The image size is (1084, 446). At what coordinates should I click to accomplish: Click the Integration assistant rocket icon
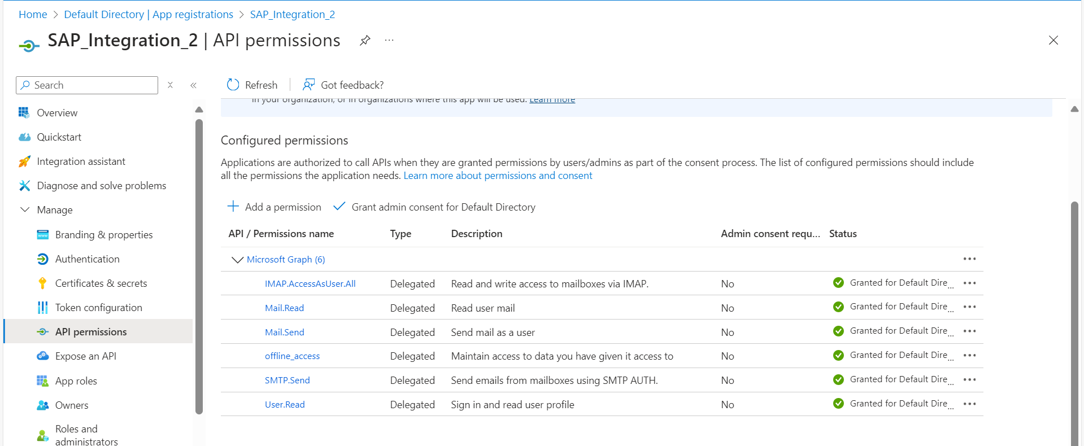pos(24,161)
